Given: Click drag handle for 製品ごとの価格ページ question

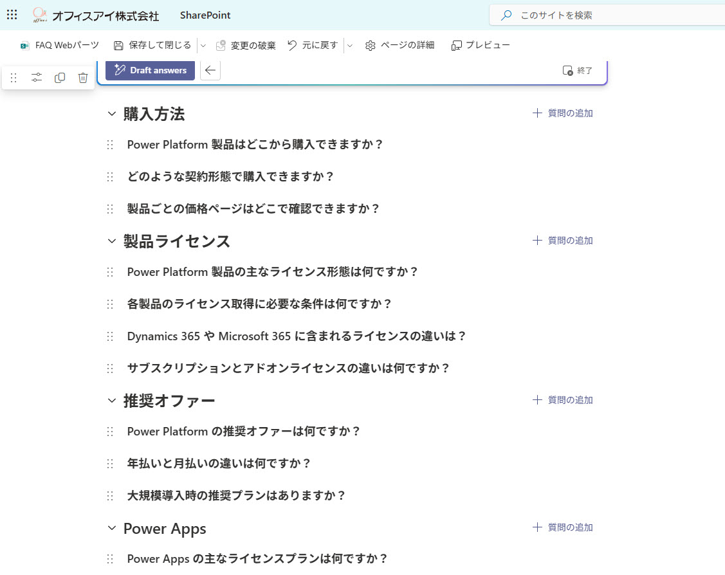Looking at the screenshot, I should (x=110, y=209).
